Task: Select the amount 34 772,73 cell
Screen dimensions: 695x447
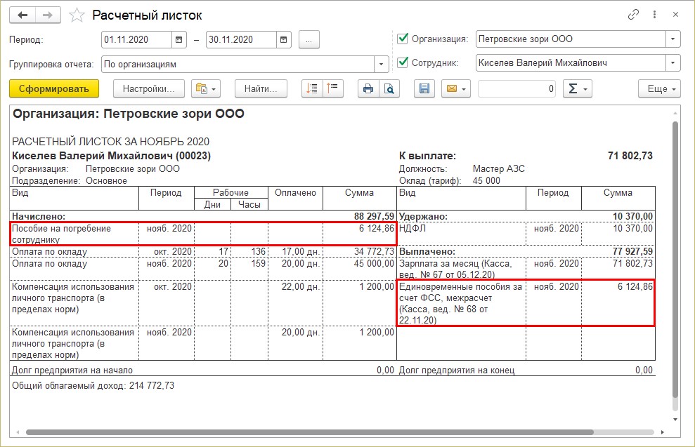Action: point(360,251)
